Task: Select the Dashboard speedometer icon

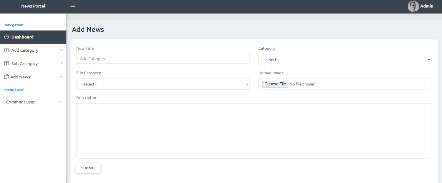Action: tap(6, 37)
